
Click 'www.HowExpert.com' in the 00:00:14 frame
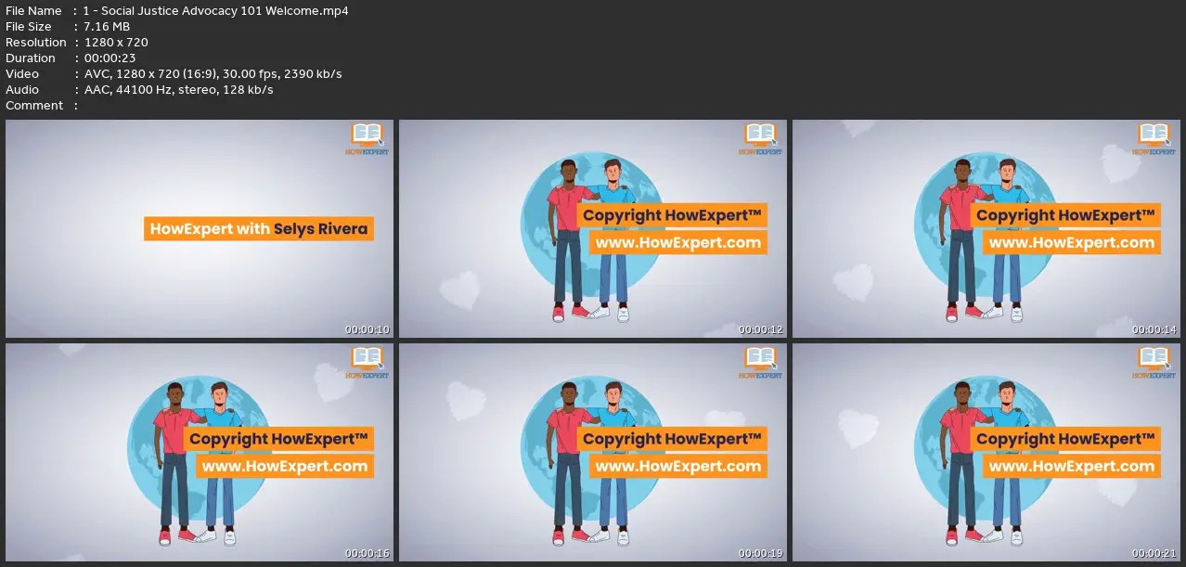coord(1071,243)
